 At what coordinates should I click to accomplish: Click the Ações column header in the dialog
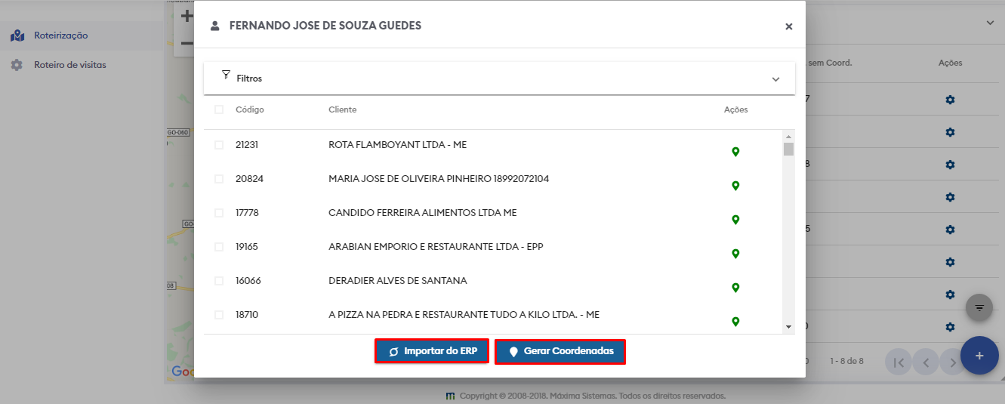coord(735,109)
